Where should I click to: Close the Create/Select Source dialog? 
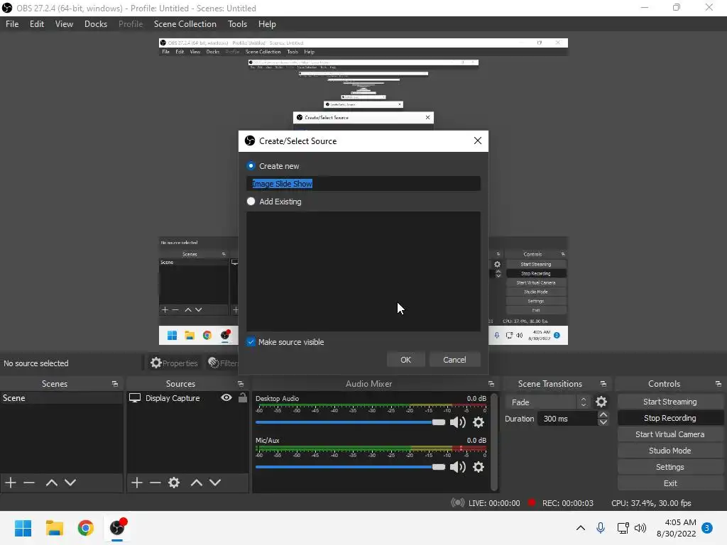[x=478, y=141]
